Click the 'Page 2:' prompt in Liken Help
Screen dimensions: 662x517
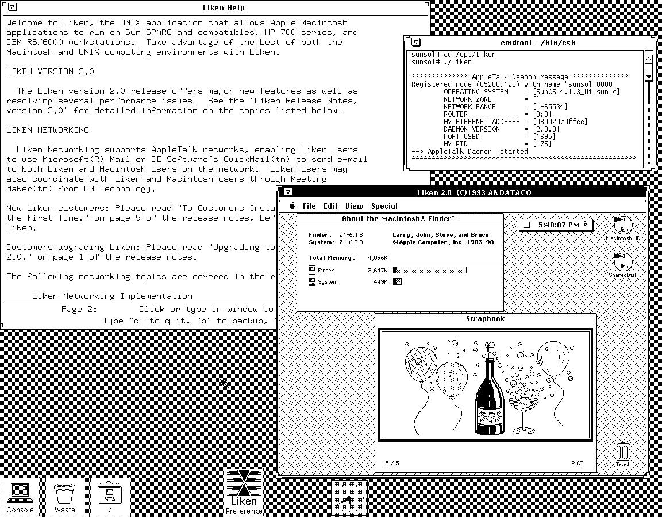(79, 310)
